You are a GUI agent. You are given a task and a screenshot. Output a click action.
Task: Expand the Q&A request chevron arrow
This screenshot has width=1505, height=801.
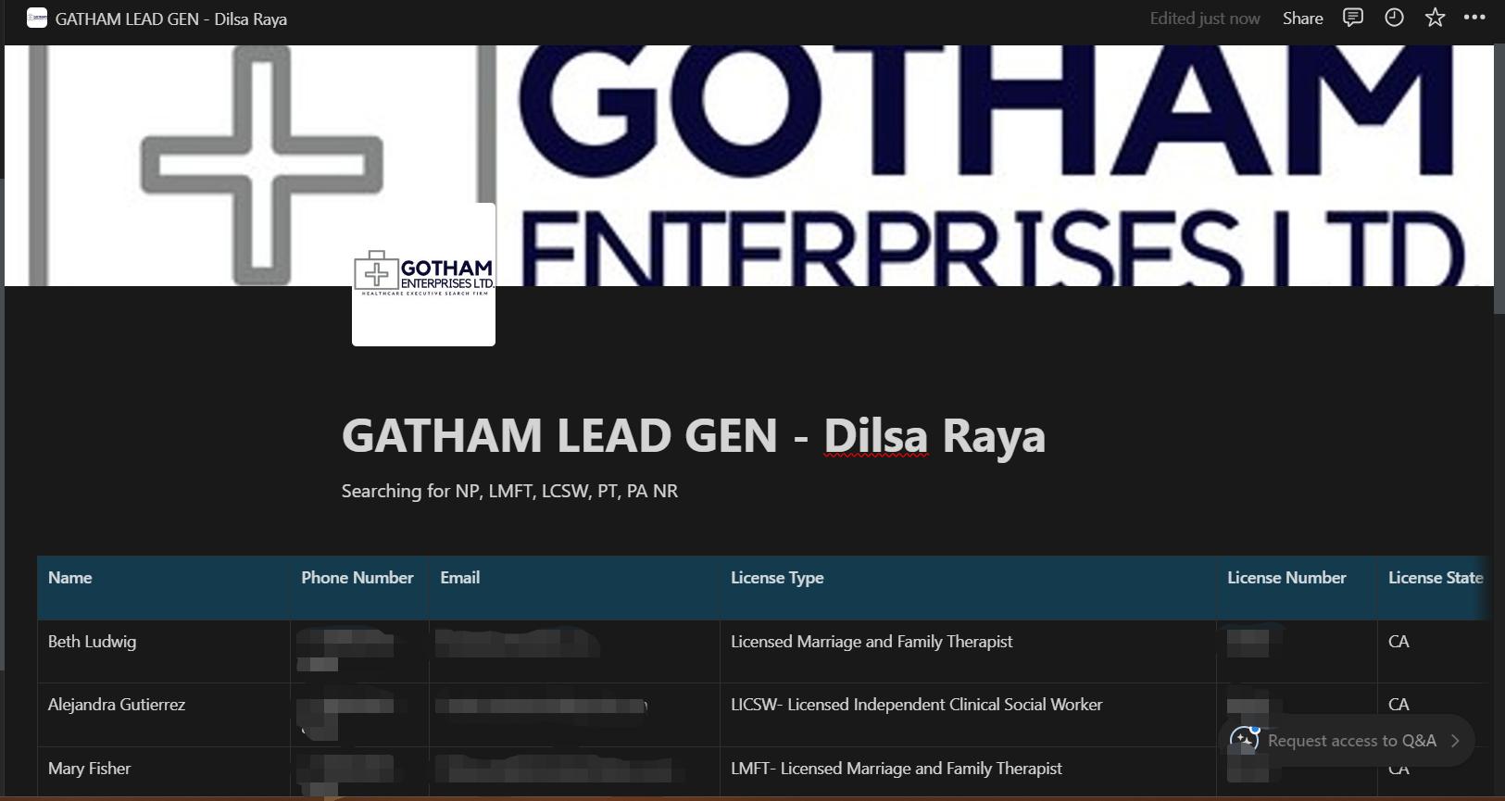[1455, 741]
